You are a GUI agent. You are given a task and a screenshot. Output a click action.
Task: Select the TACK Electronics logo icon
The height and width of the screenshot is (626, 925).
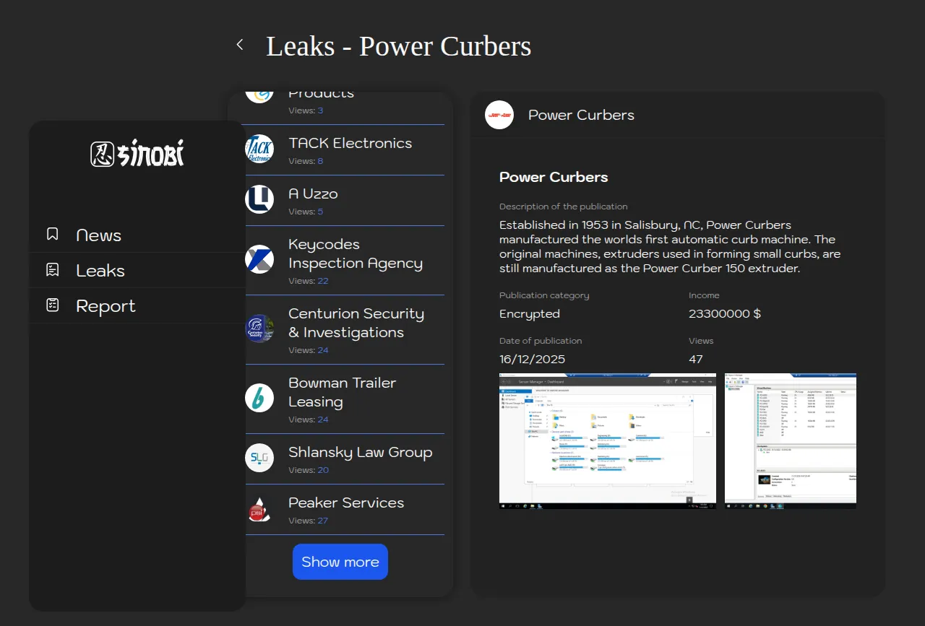pos(259,149)
